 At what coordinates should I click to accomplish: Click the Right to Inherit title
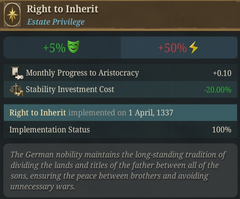click(x=62, y=9)
